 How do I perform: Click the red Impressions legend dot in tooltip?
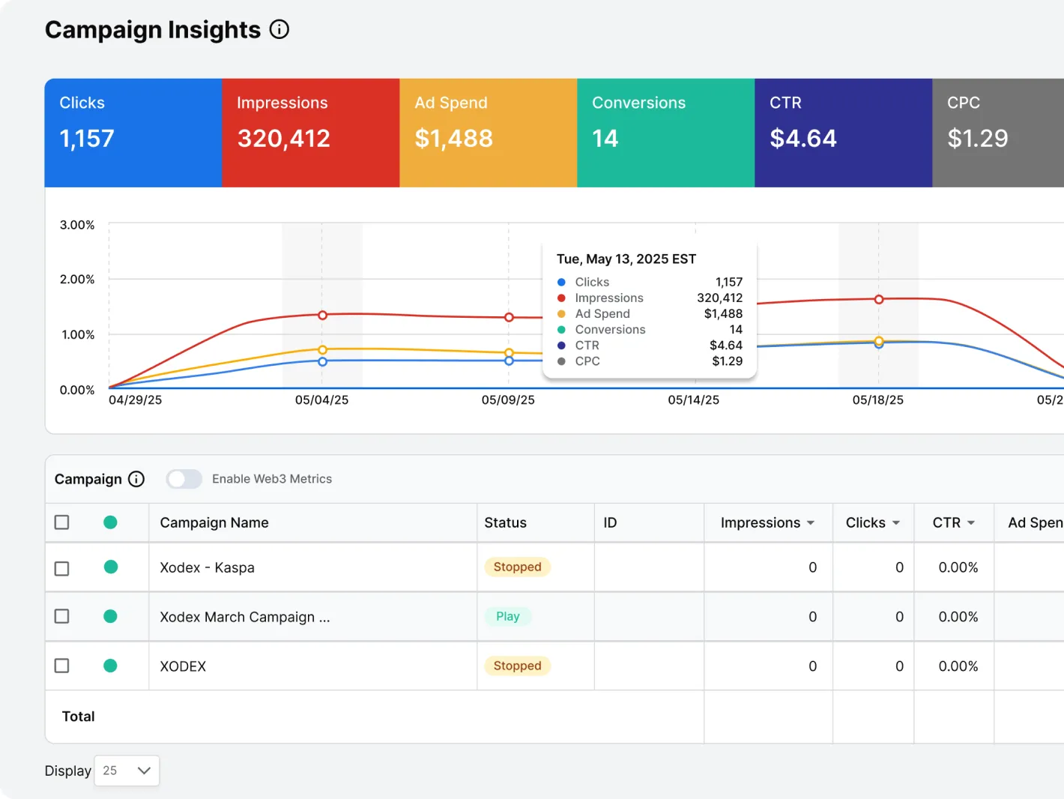561,298
